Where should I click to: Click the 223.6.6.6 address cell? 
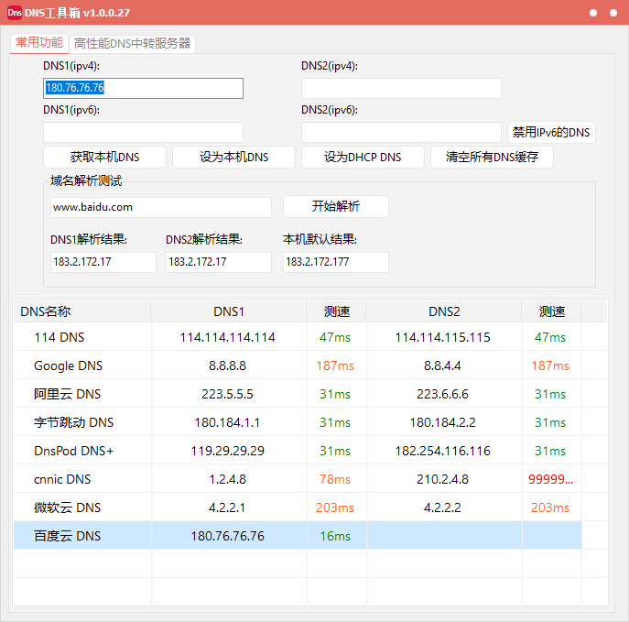(443, 394)
